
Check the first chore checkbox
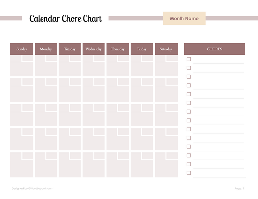point(188,59)
